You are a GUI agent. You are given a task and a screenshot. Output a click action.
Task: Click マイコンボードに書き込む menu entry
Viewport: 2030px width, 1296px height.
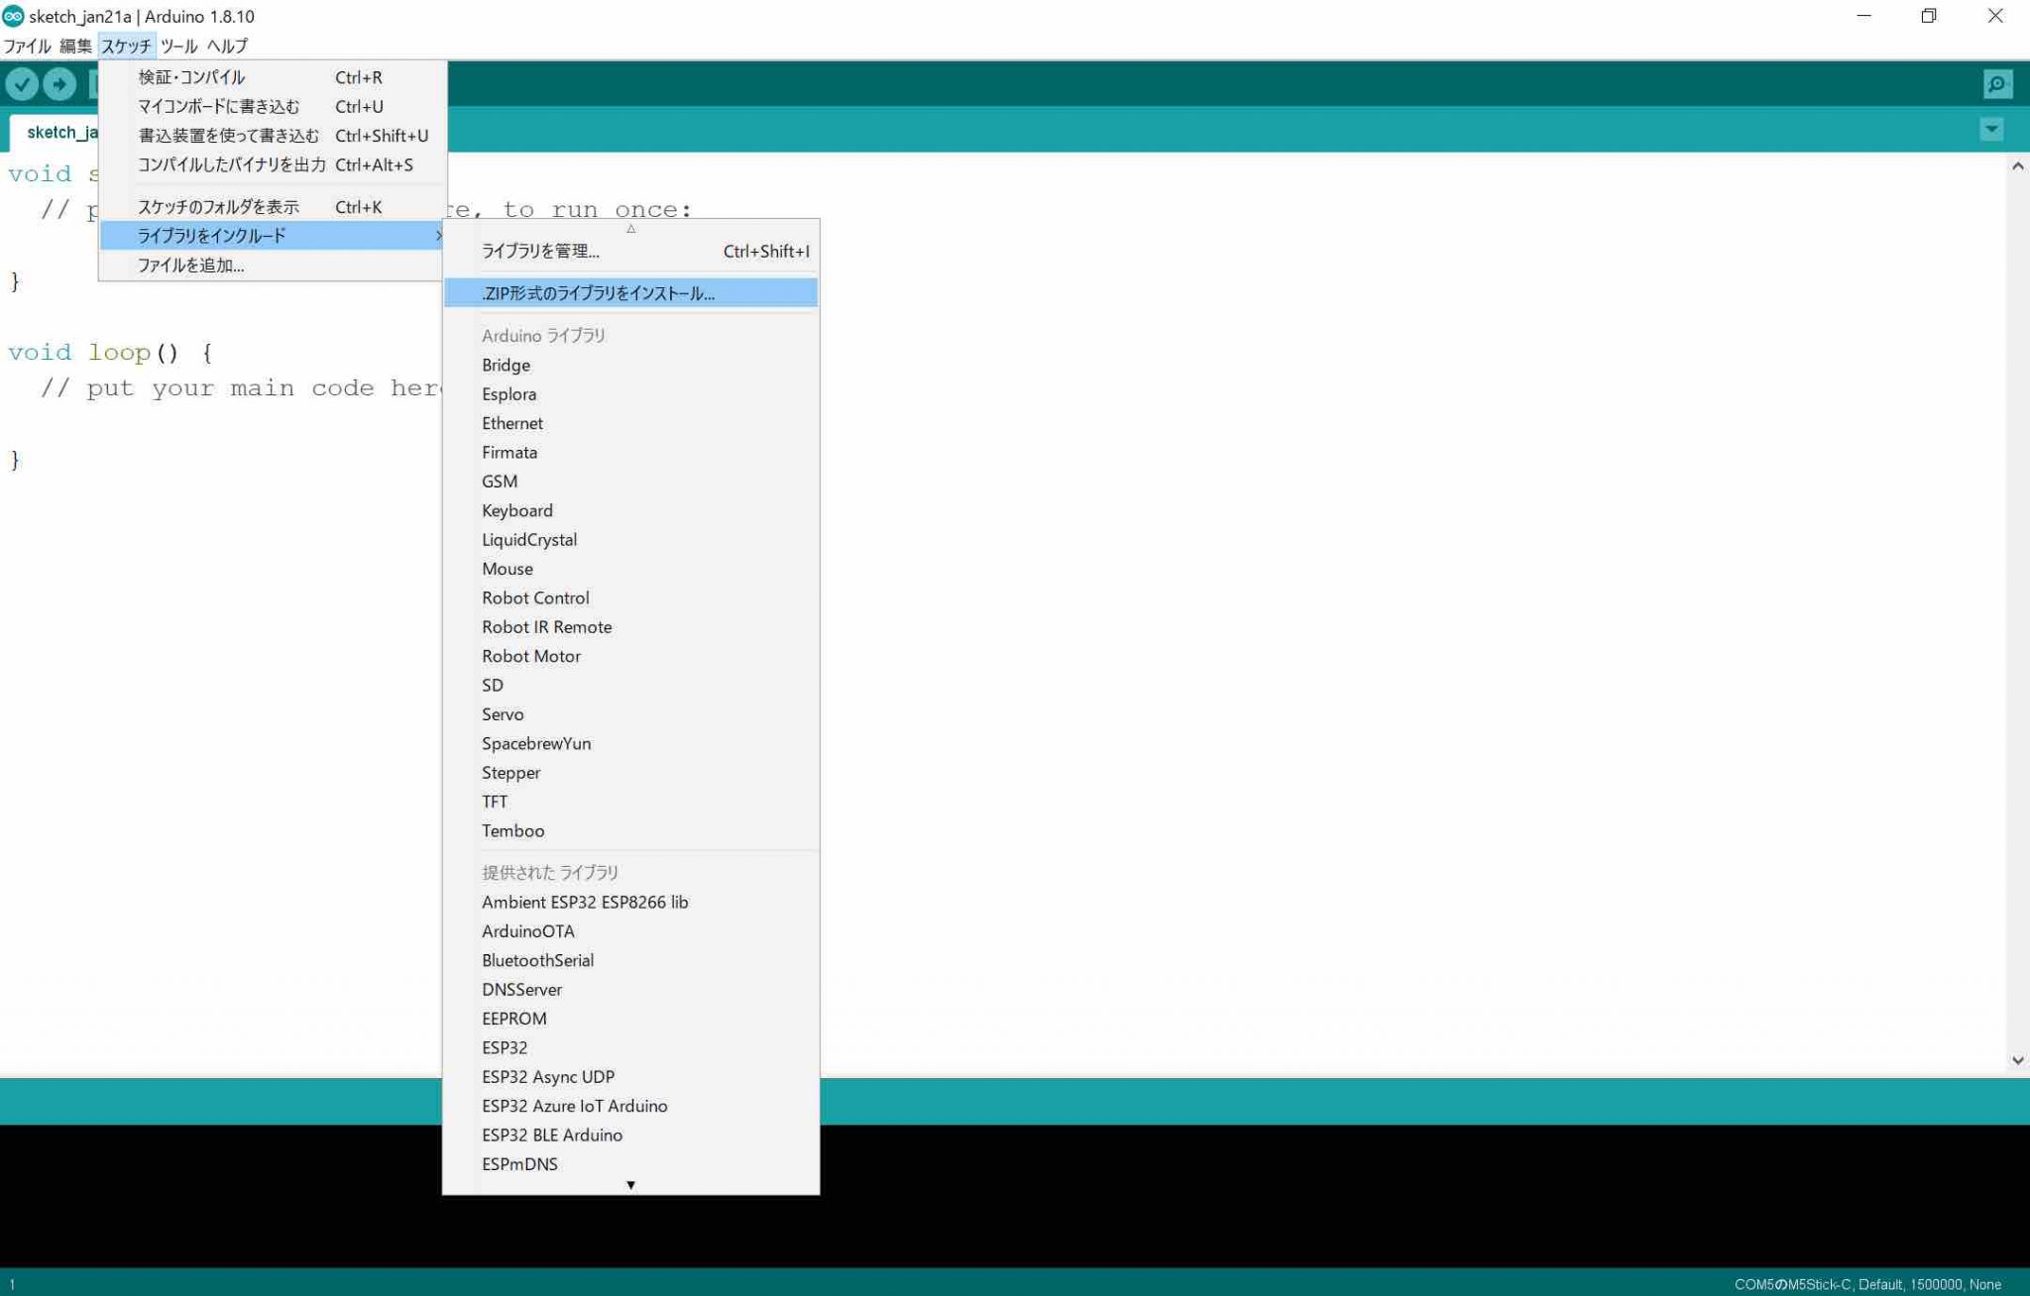click(218, 106)
